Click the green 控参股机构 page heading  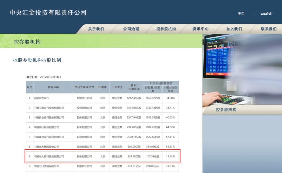tap(27, 42)
